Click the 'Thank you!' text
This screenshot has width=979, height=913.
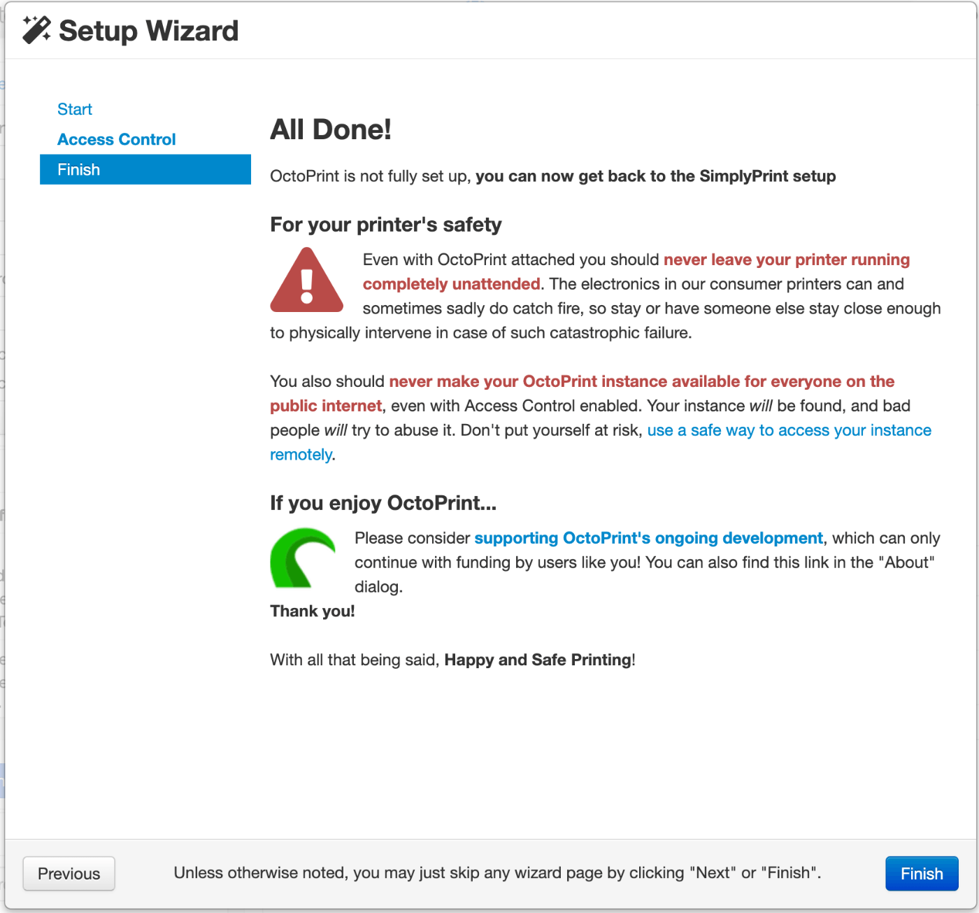pos(313,611)
